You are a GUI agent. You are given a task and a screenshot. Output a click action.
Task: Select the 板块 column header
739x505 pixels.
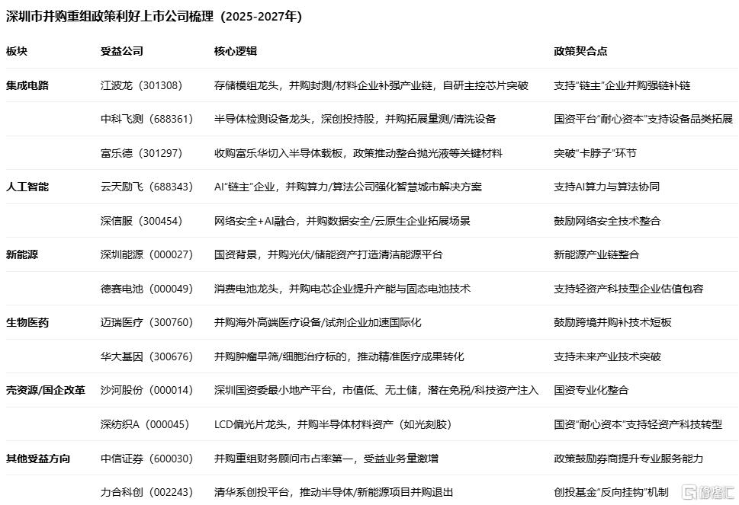coord(17,51)
